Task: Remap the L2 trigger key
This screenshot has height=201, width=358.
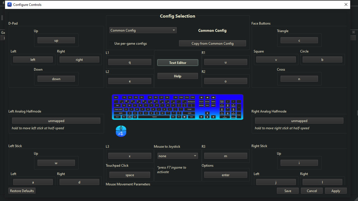Action: coord(130,81)
